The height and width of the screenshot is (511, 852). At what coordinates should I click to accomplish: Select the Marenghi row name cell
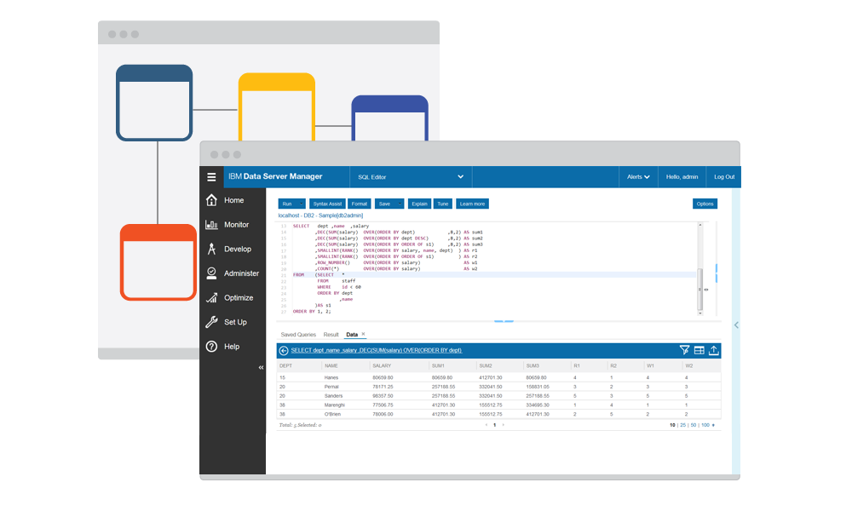click(335, 405)
